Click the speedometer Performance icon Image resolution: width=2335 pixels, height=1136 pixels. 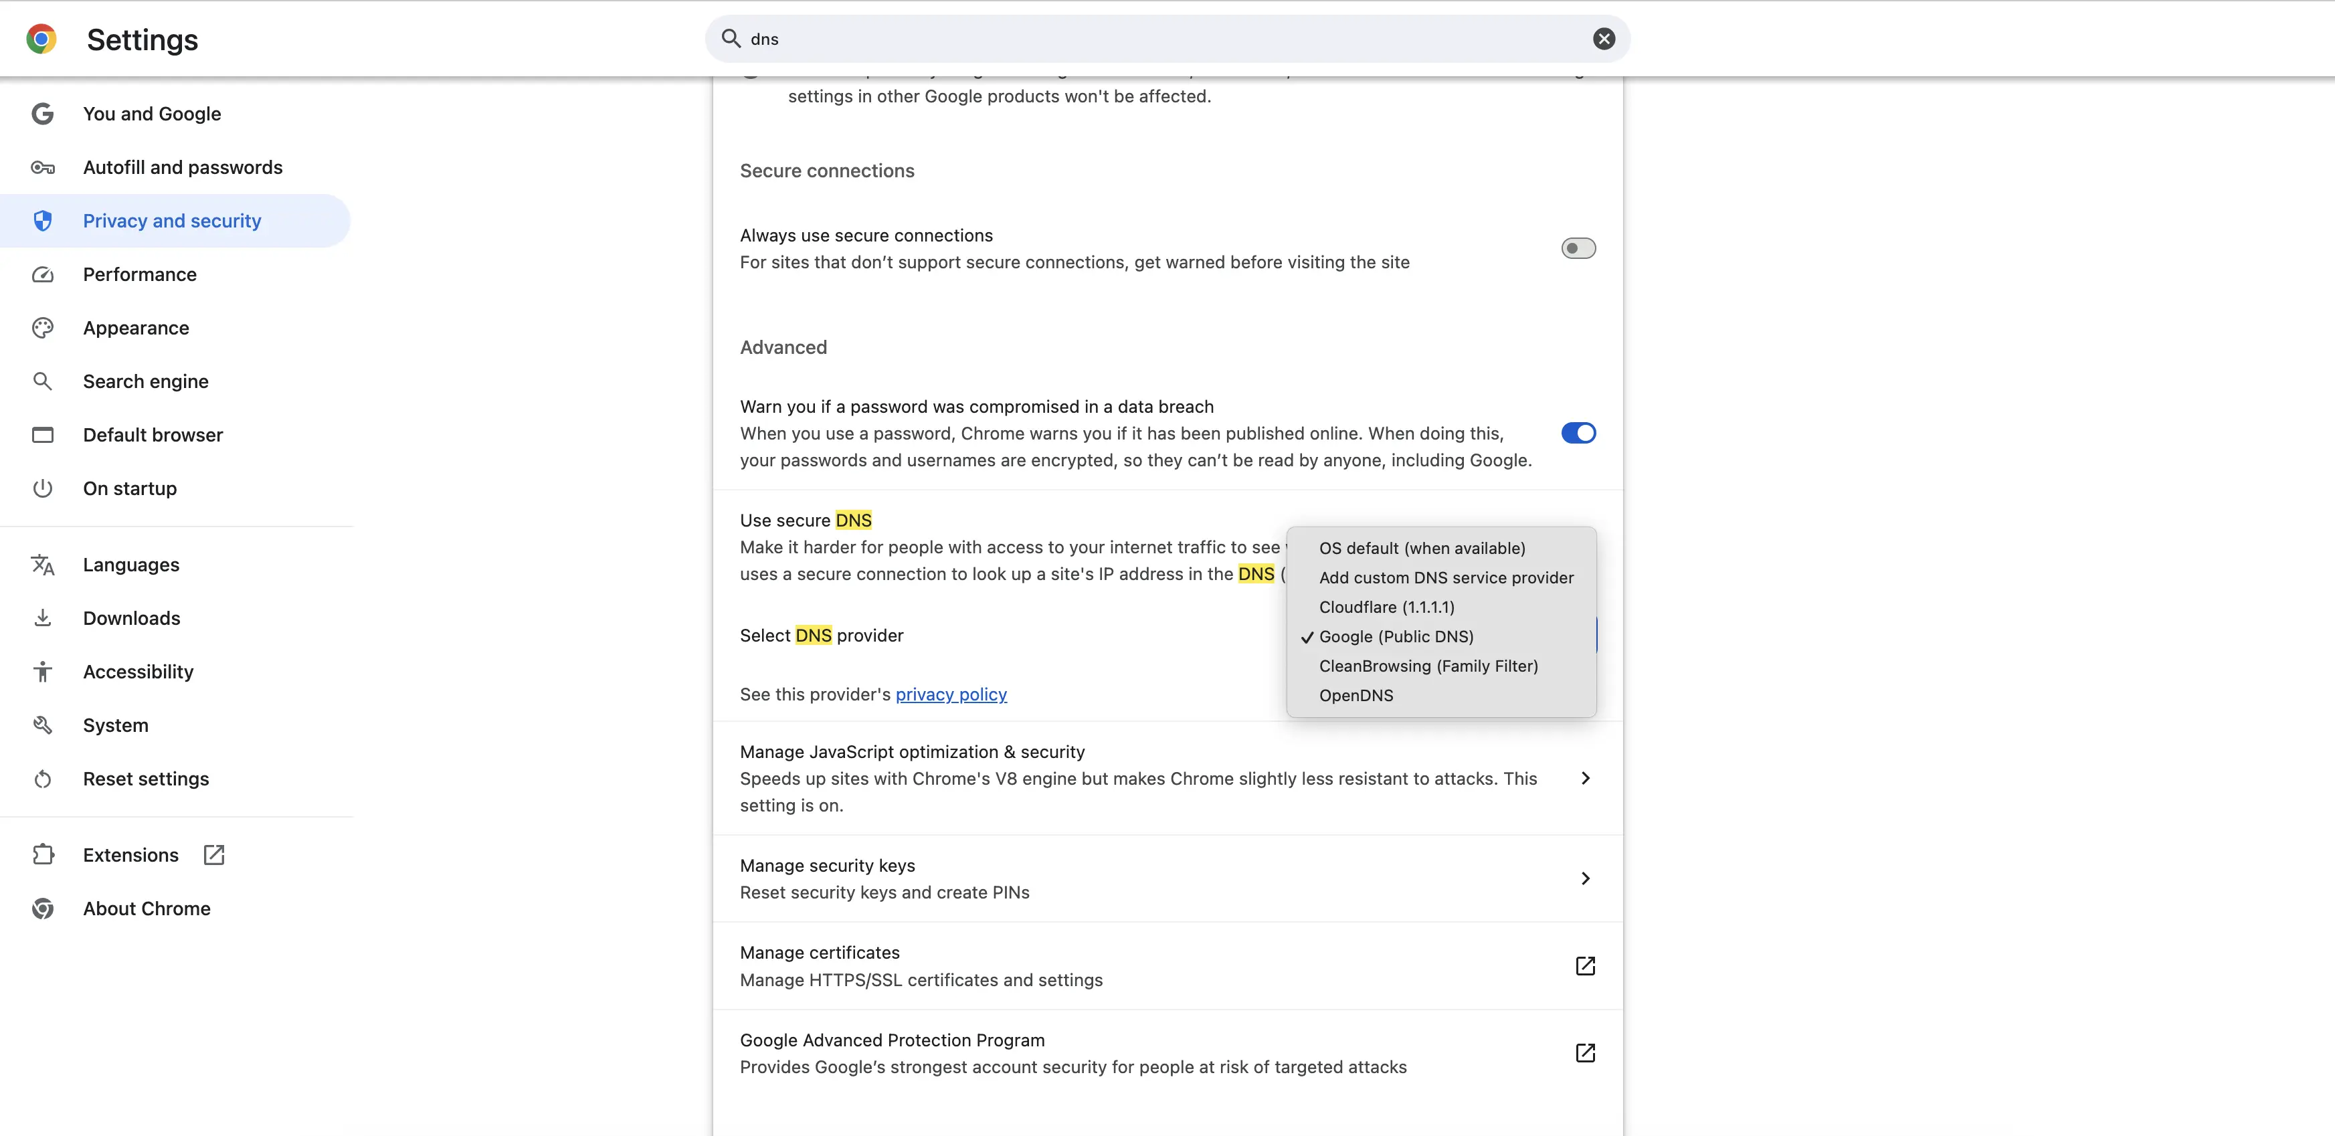[43, 275]
